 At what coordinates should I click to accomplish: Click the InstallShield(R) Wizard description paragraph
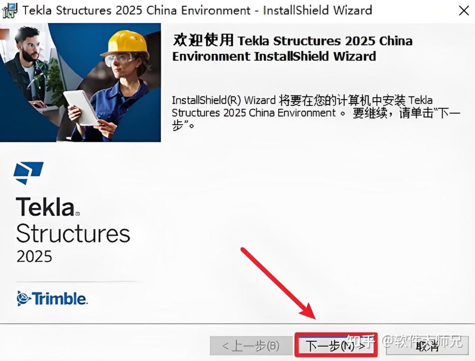(x=316, y=113)
